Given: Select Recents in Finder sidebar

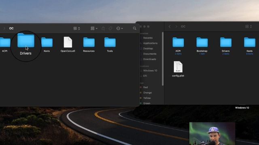Looking at the screenshot, I should click(x=148, y=38).
